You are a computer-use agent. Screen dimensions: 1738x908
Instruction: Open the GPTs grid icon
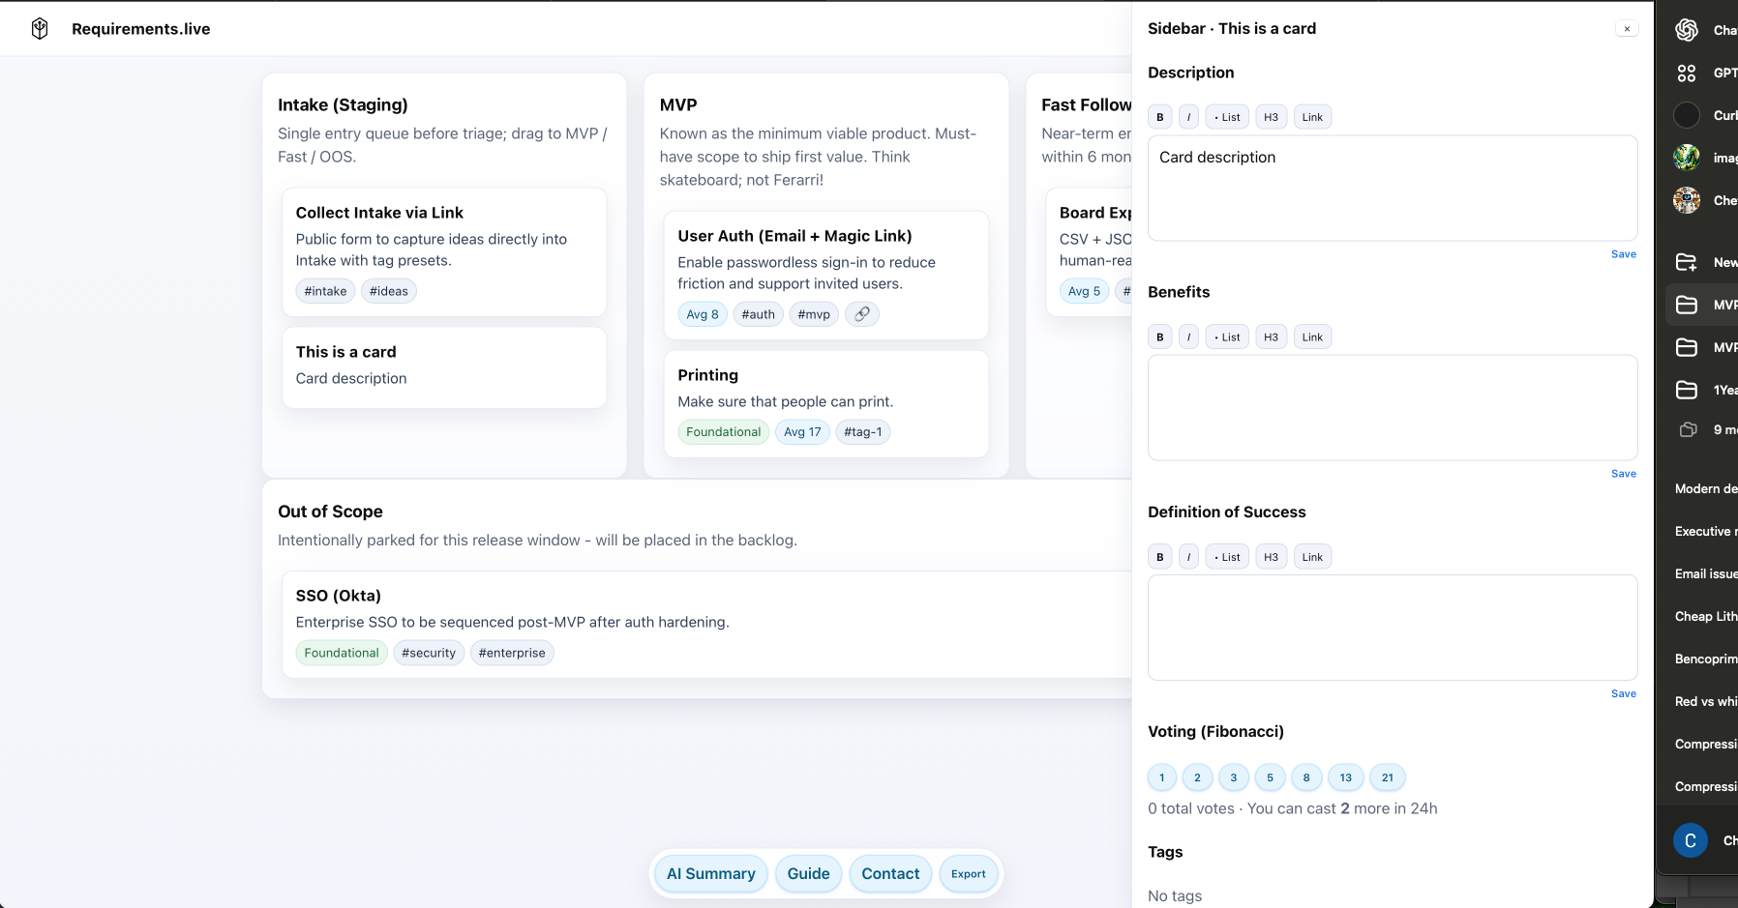(1687, 73)
